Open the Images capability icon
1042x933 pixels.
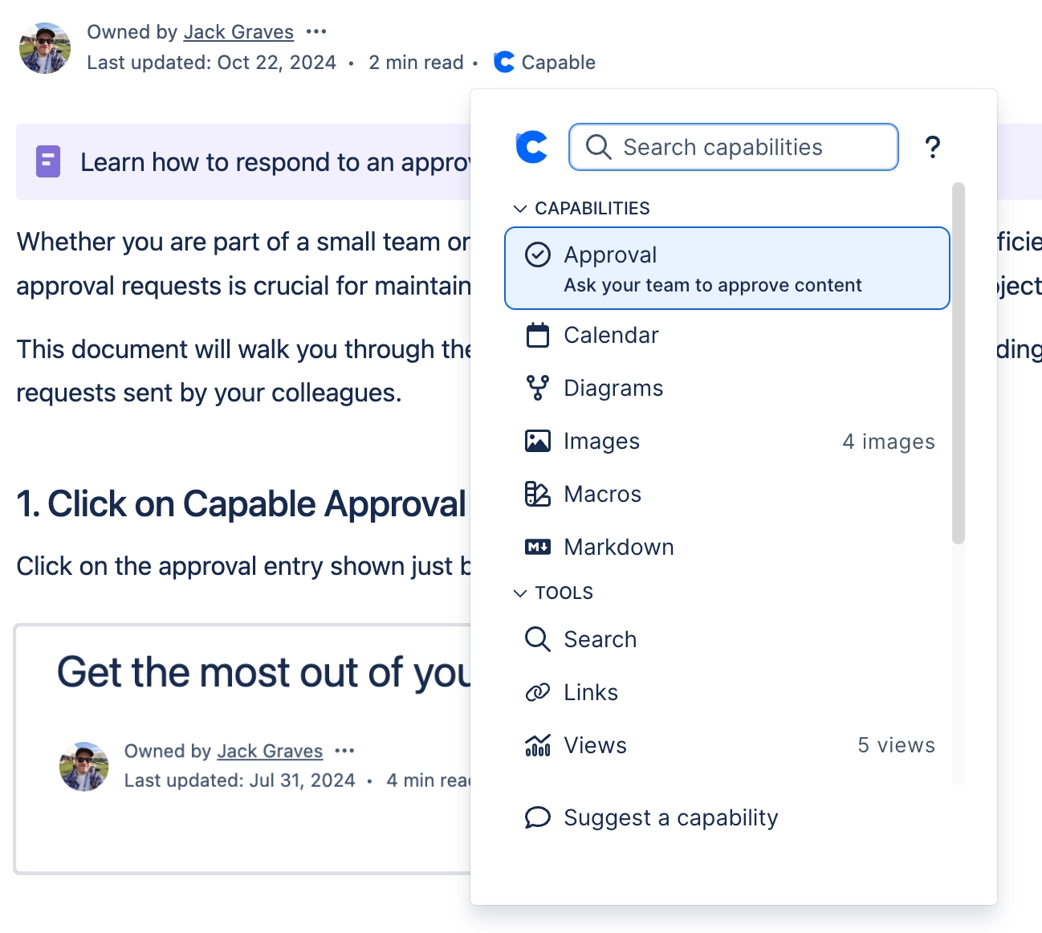click(x=537, y=441)
